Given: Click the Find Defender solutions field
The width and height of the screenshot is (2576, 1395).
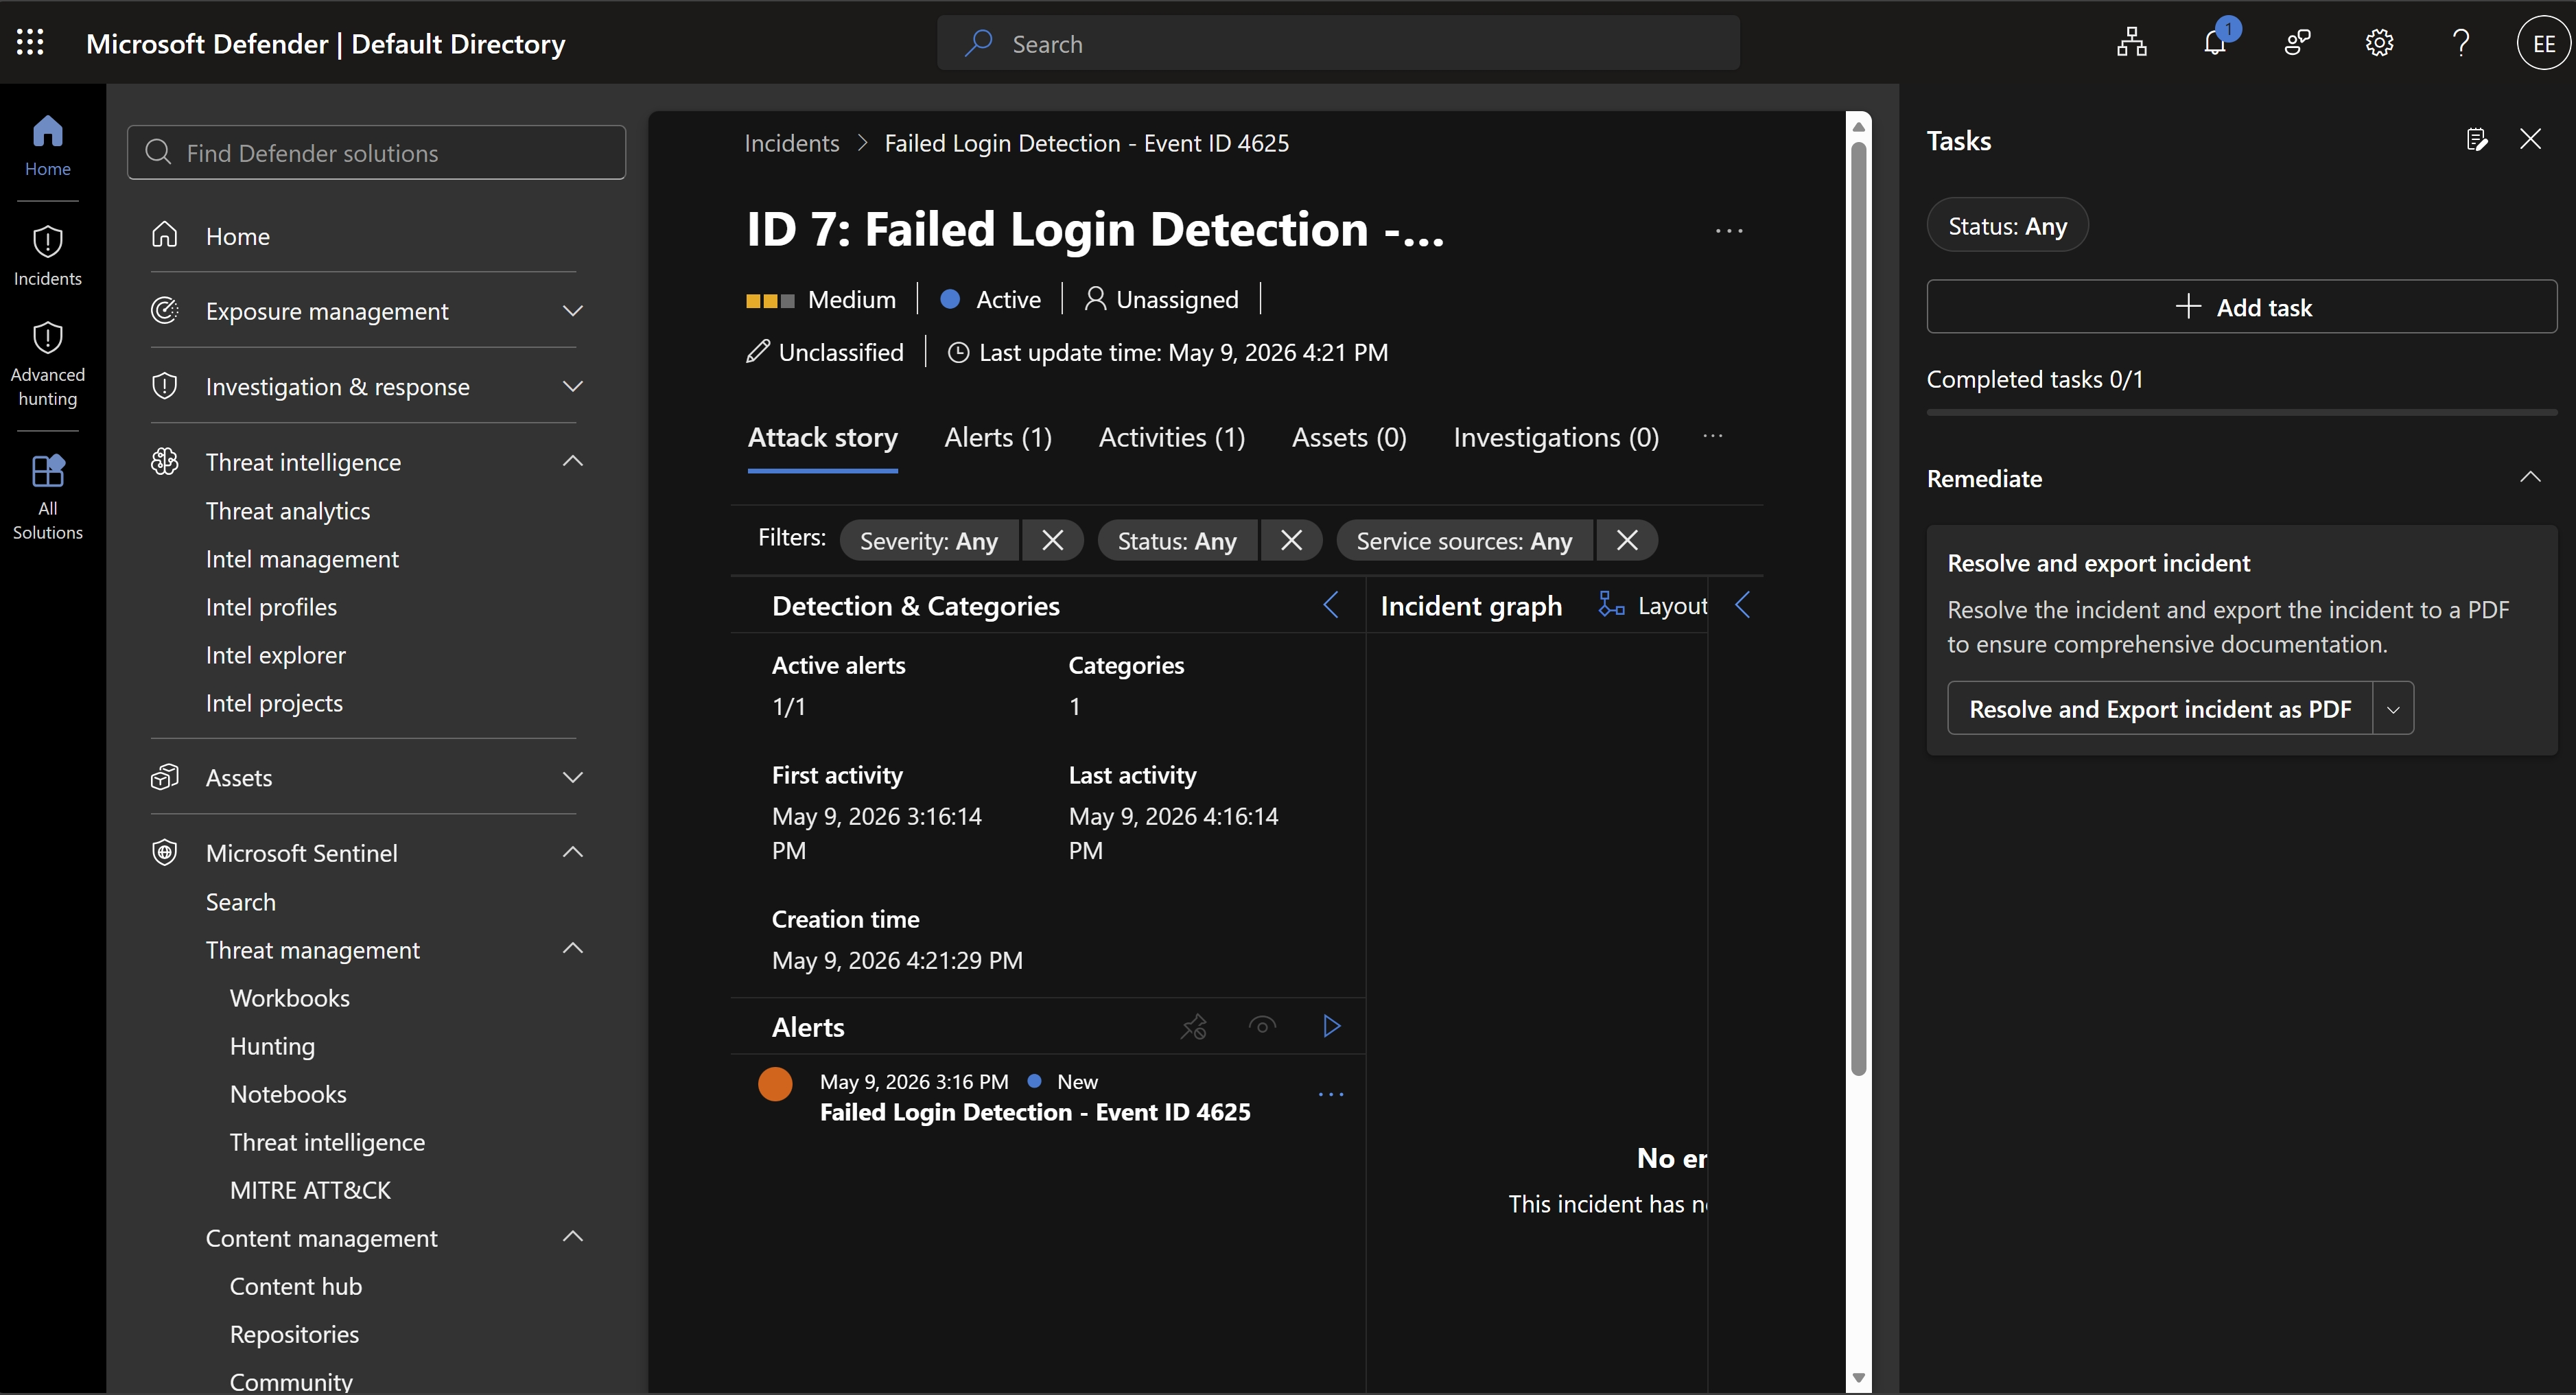Looking at the screenshot, I should coord(376,152).
